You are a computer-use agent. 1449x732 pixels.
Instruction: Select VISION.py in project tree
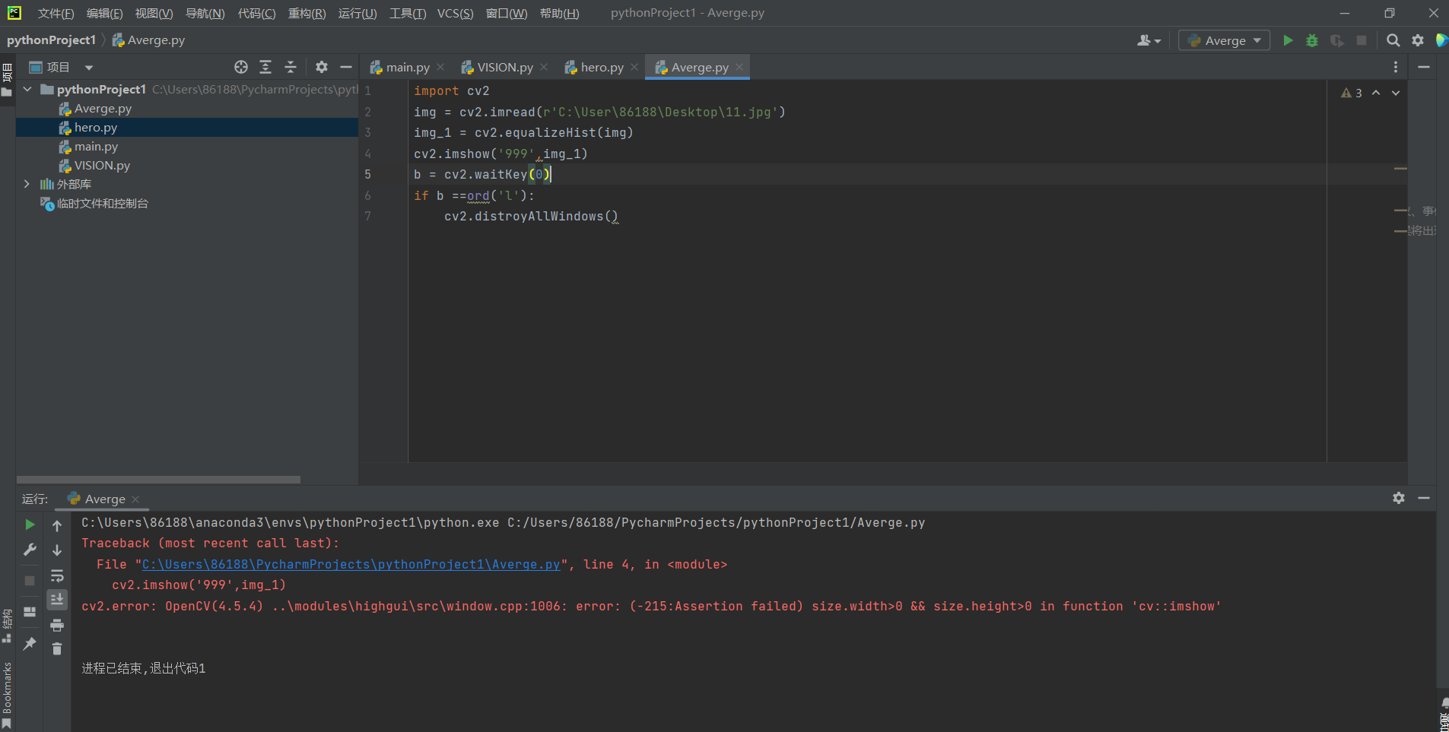(102, 166)
